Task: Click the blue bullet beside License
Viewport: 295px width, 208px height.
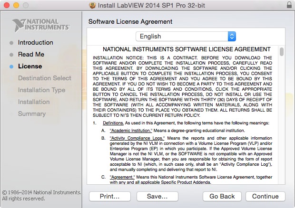Action: [11, 66]
